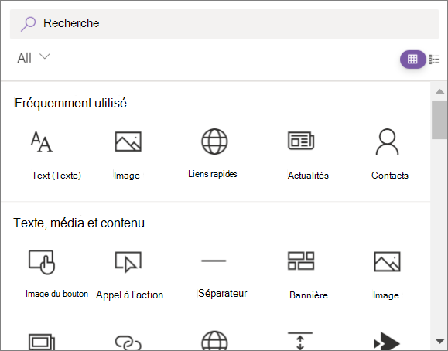
Task: Click the vertical scrollbar thumb
Action: 439,120
